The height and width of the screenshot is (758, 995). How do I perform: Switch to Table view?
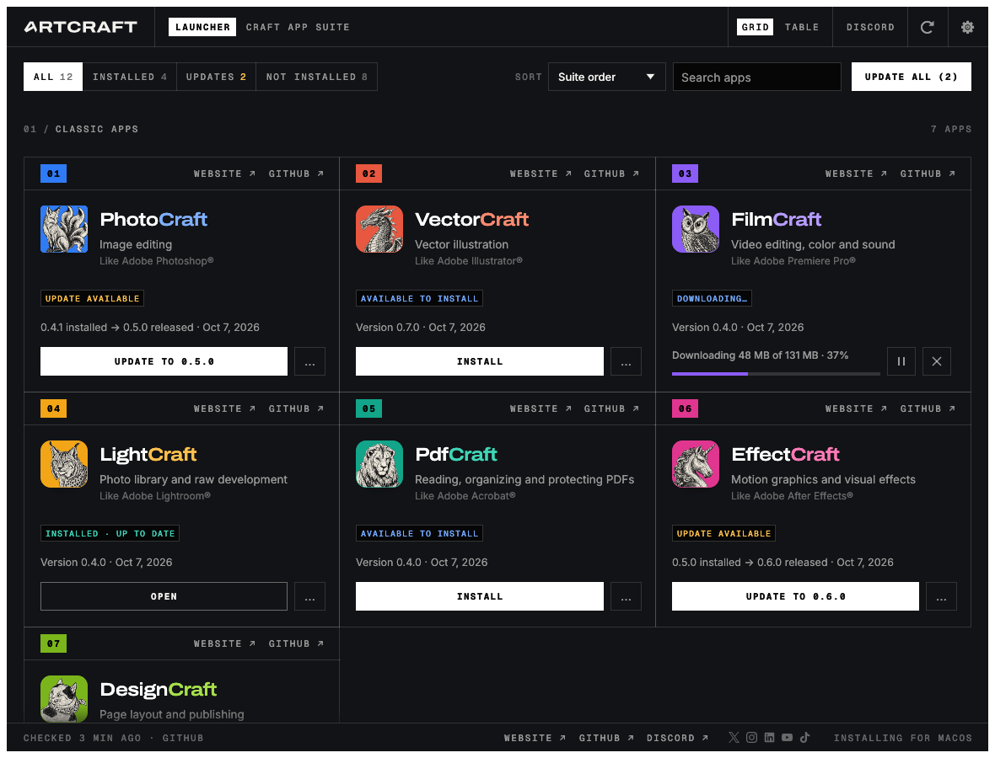pyautogui.click(x=801, y=27)
